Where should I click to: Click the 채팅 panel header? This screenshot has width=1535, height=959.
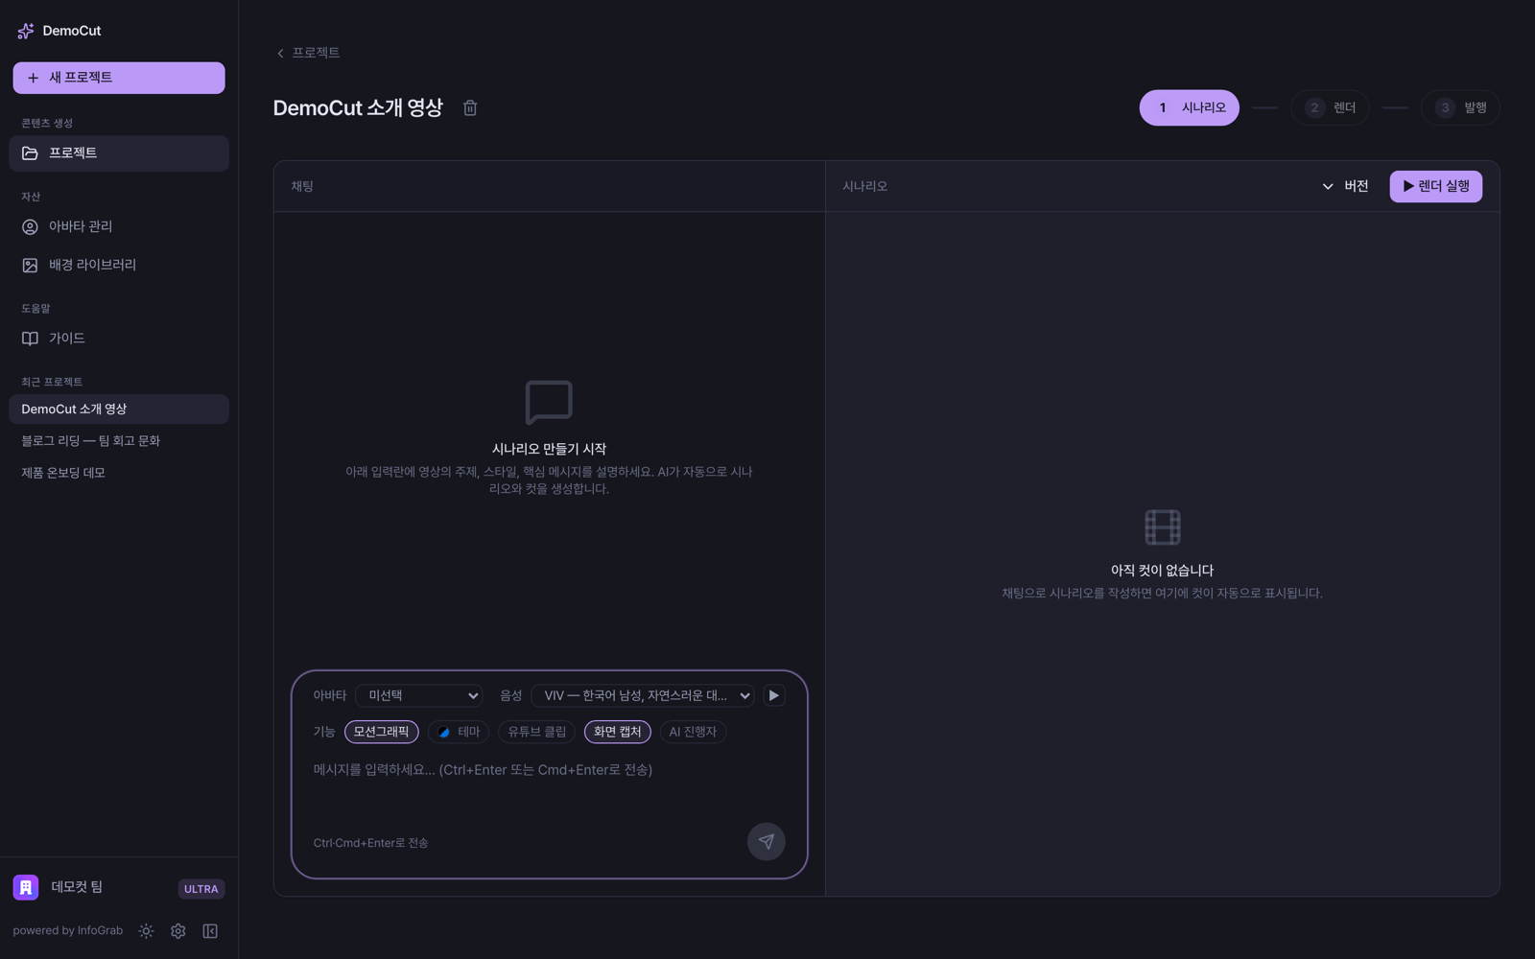point(302,186)
